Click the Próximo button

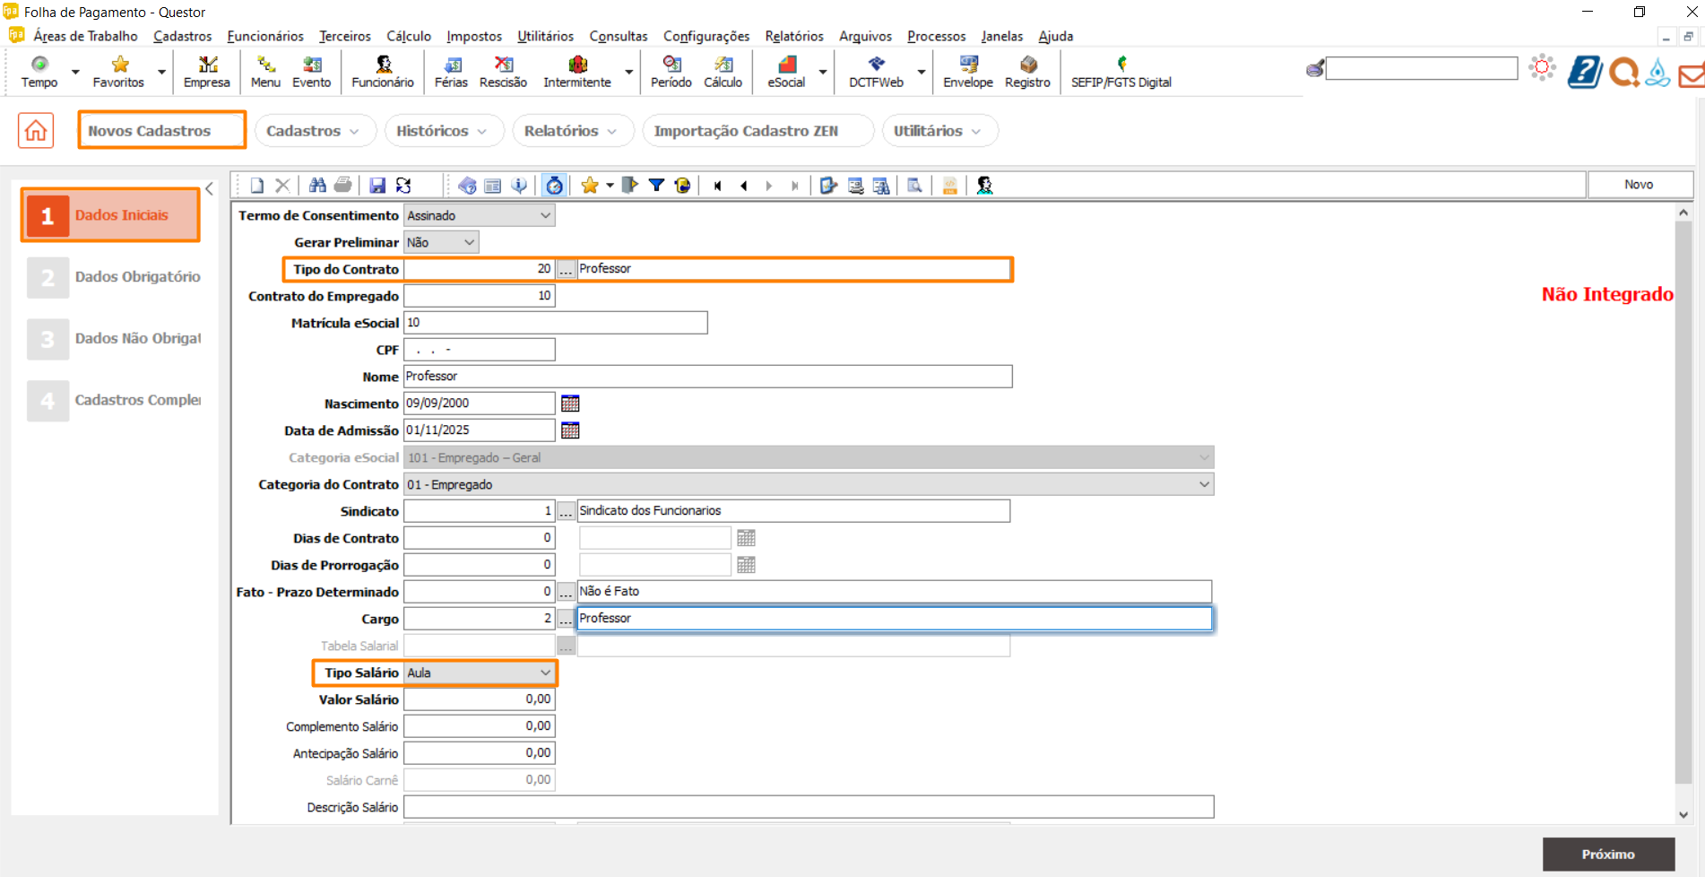1607,854
